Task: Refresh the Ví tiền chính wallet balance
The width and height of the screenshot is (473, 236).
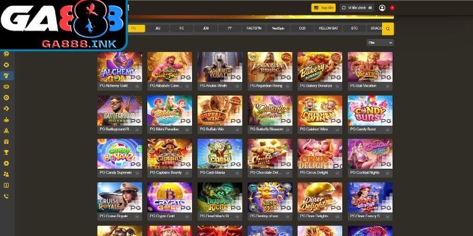Action: tap(345, 8)
